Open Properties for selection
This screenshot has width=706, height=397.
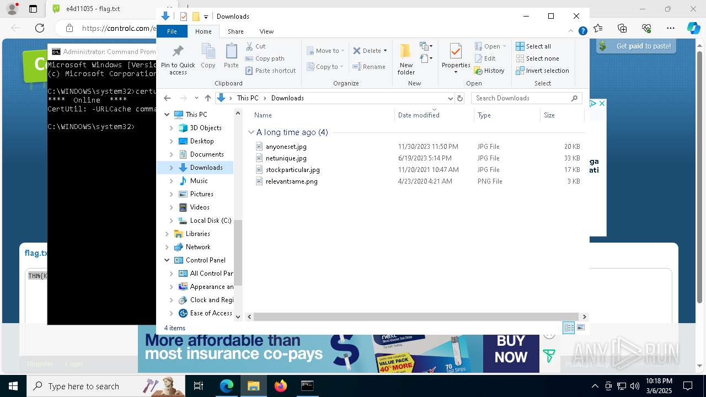[x=456, y=59]
